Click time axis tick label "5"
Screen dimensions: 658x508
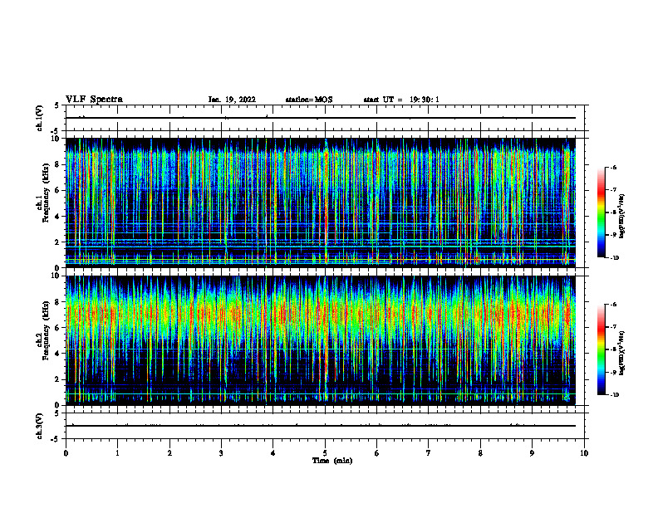click(325, 453)
